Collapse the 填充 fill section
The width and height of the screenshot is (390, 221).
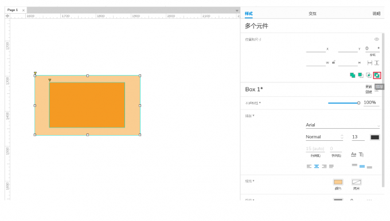(x=249, y=181)
